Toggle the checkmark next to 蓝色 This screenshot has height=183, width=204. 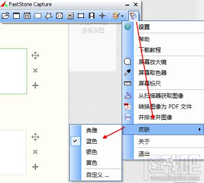click(x=75, y=141)
